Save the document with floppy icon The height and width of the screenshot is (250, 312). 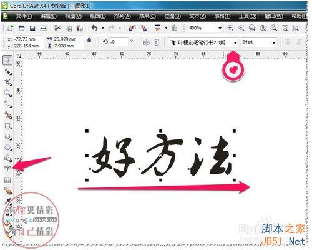[32, 28]
